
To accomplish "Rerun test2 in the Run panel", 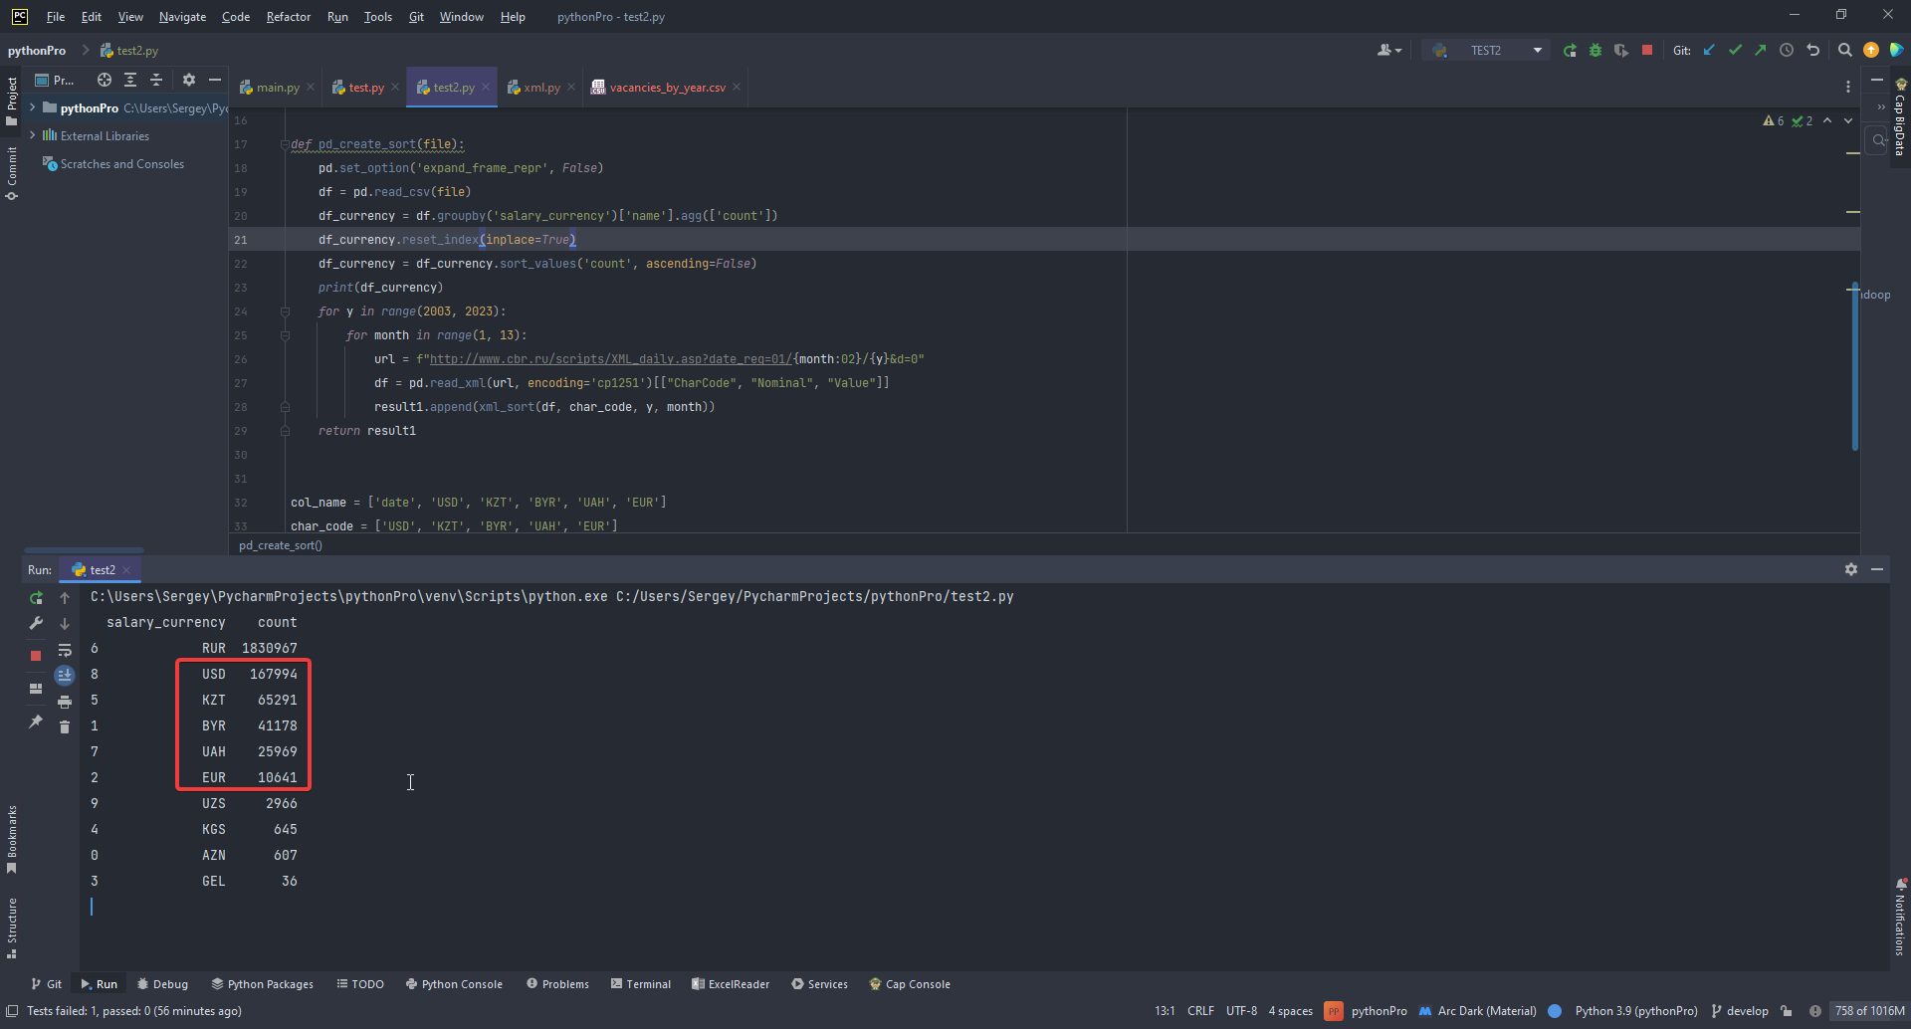I will tap(36, 598).
